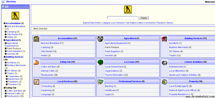
Task: Expand the Agricultural bullet in sidebar
Action: pos(5,40)
